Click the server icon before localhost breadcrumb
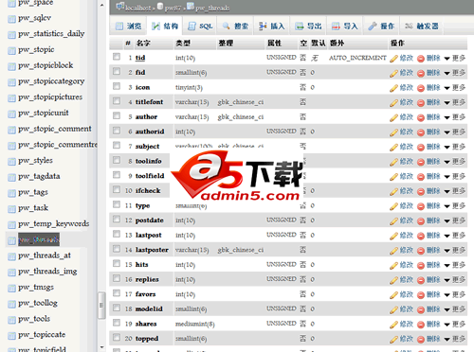 pyautogui.click(x=120, y=7)
